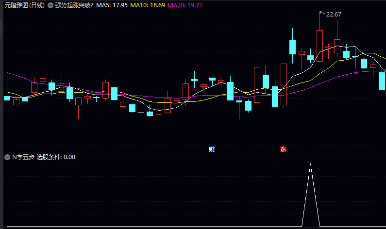Click the red 涨 limit-up marker icon
This screenshot has height=229, width=386.
tap(283, 149)
